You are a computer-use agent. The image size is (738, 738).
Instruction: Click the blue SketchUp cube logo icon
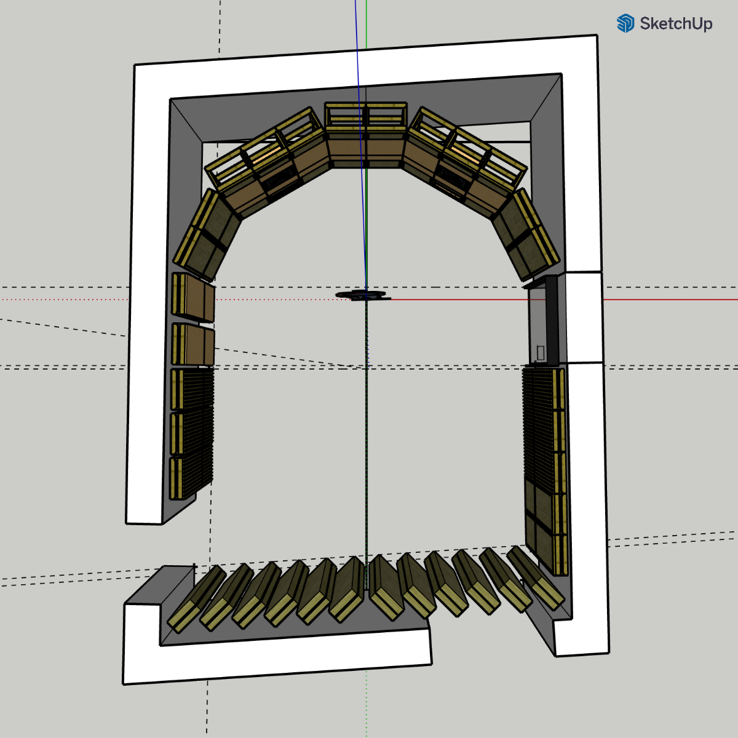click(x=625, y=23)
